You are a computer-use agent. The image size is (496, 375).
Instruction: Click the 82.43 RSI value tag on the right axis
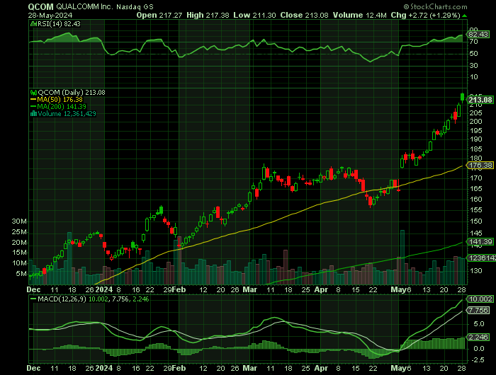pos(478,34)
